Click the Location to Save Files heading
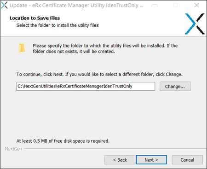Viewport: 207px width, 169px height. click(34, 18)
